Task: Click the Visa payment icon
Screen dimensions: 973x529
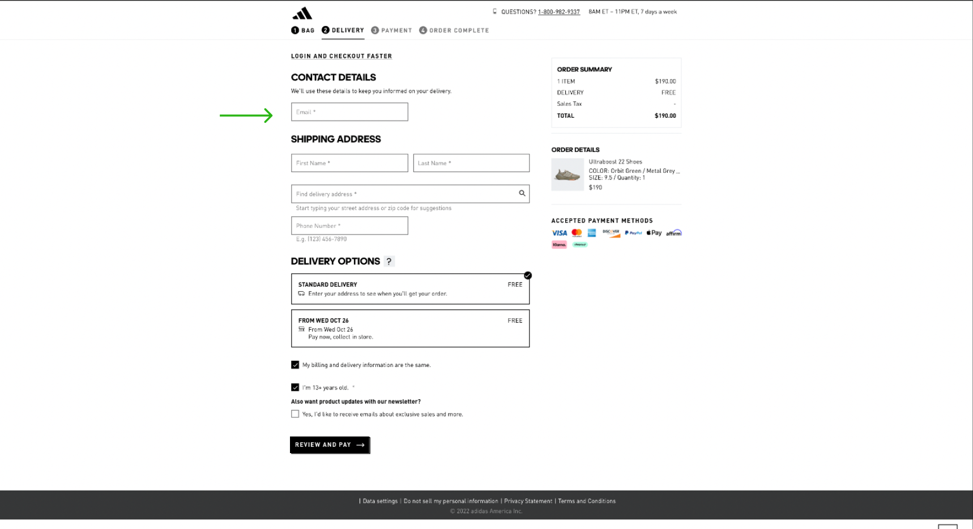Action: 559,233
